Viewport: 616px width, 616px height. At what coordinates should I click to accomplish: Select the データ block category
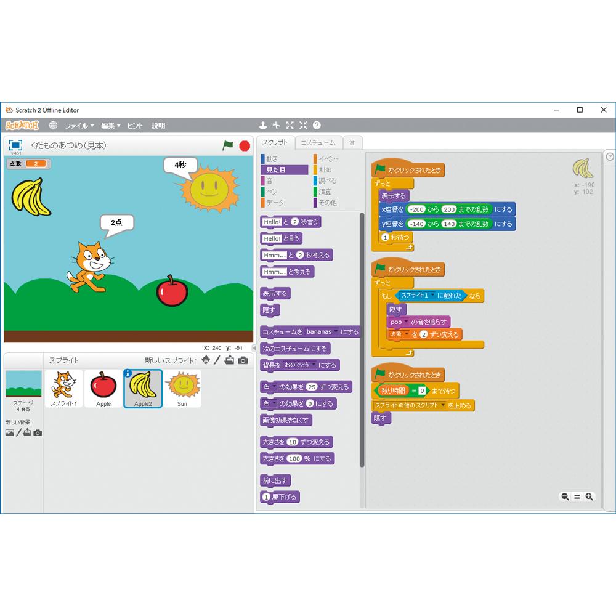coord(285,203)
